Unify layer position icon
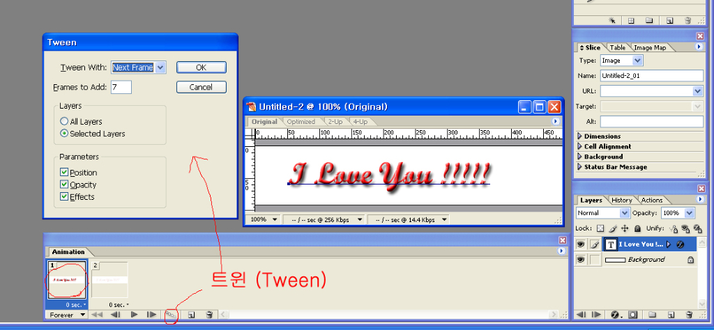Viewport: 714px width, 330px height. coord(674,228)
